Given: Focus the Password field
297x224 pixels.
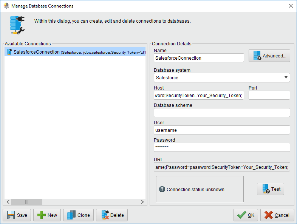Looking at the screenshot, I should pos(222,147).
